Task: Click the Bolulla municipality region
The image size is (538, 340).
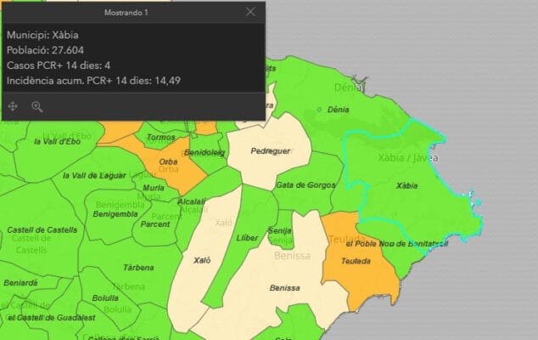Action: click(x=105, y=298)
